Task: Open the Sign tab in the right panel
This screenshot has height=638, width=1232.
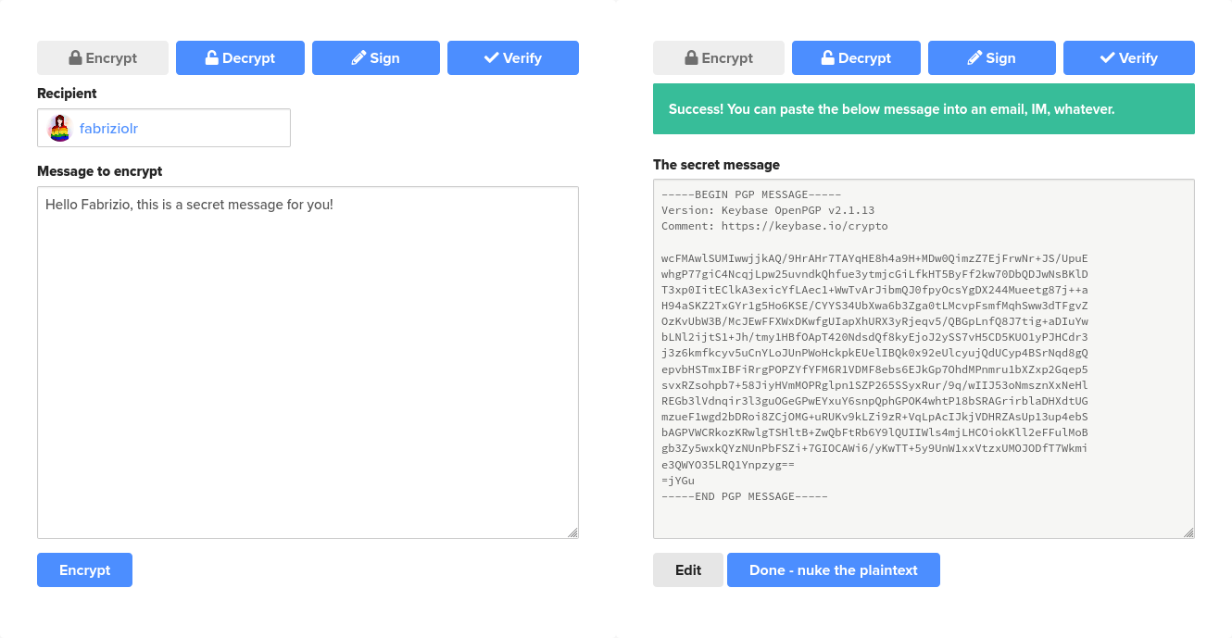Action: tap(991, 57)
